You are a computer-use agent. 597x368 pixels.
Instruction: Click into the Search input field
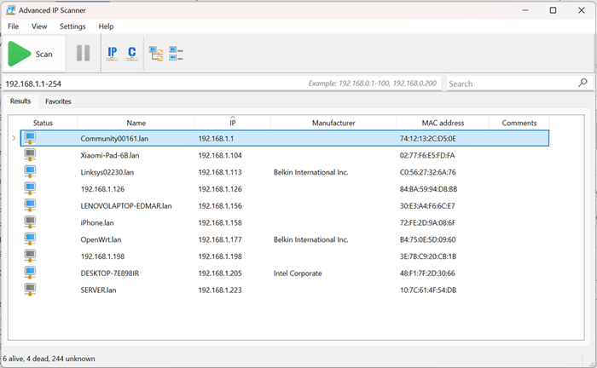tap(512, 83)
